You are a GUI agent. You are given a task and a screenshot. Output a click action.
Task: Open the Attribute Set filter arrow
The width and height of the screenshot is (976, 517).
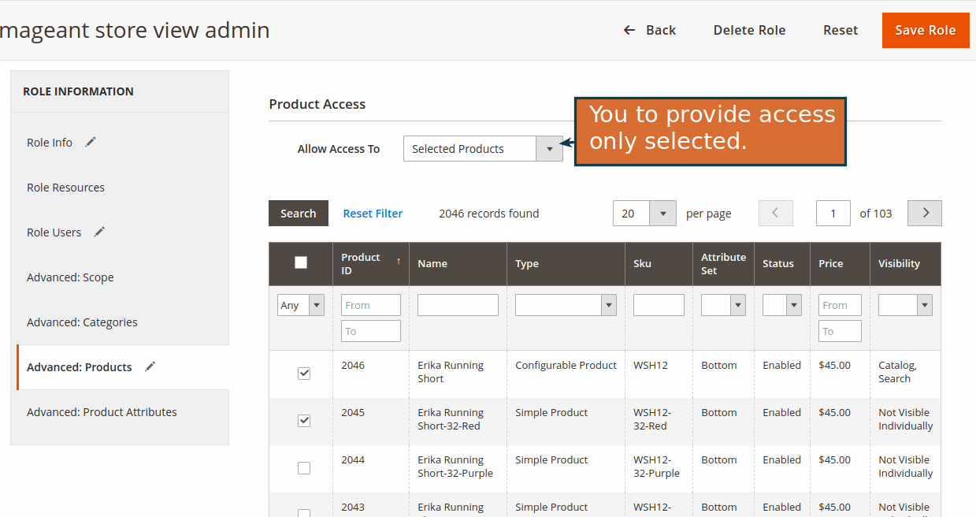pos(738,305)
